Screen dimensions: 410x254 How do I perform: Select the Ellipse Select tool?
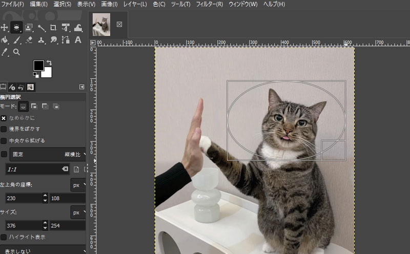16,28
